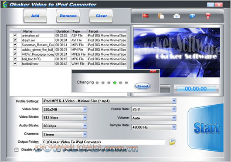Click the Output Folder path field

click(x=103, y=142)
